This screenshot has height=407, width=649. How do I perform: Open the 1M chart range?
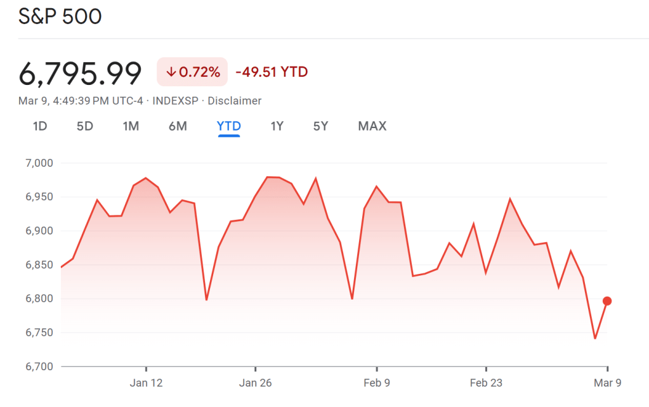click(131, 126)
